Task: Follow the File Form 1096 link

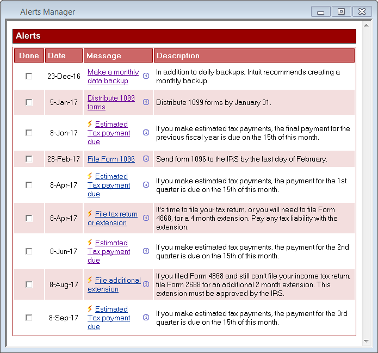Action: pyautogui.click(x=111, y=159)
